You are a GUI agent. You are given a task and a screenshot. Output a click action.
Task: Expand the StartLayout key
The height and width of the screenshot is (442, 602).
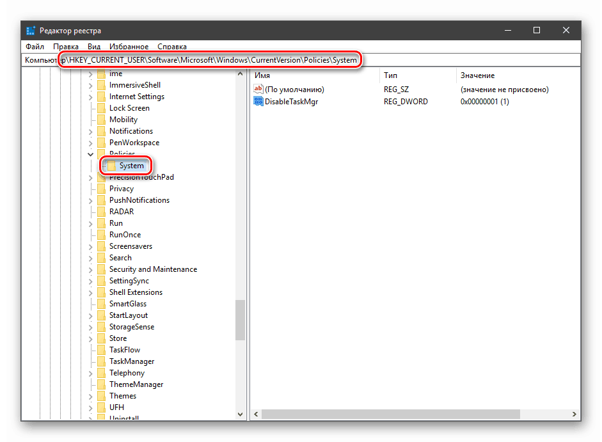pyautogui.click(x=91, y=315)
